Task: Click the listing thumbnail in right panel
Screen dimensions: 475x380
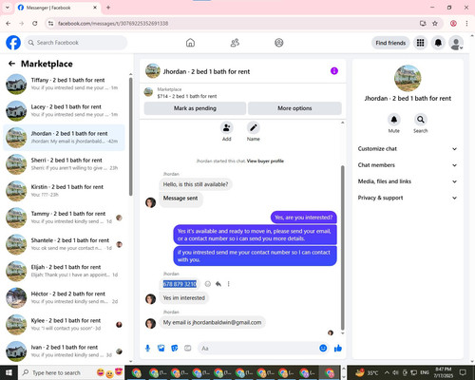Action: point(408,78)
